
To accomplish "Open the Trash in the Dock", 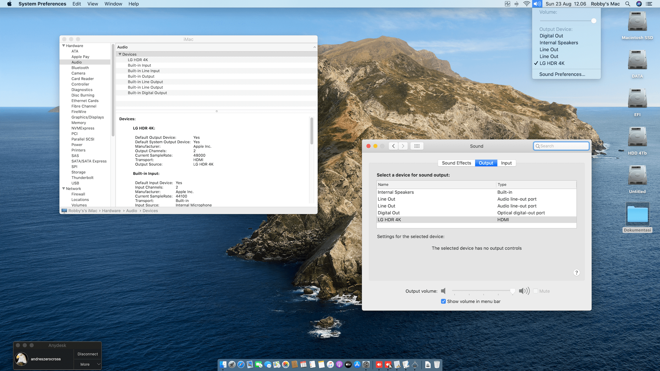I will 437,364.
